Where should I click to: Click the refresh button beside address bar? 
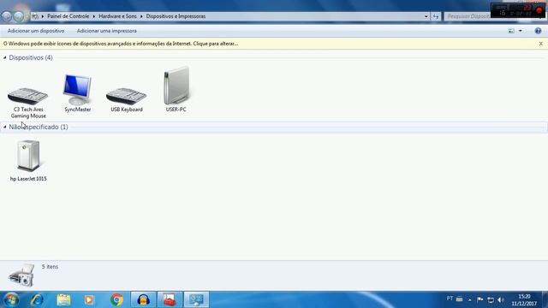point(436,16)
